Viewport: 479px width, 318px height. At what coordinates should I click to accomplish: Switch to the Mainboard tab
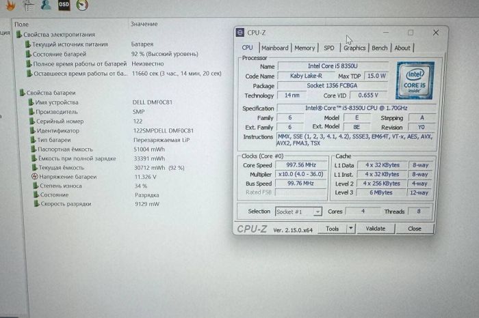tap(274, 48)
